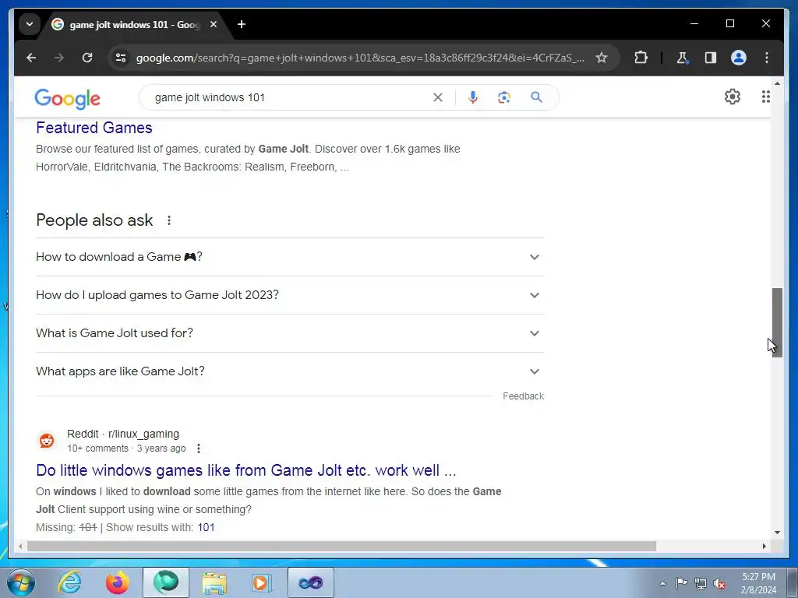Click Reddit · r/linux_gaming source text
The width and height of the screenshot is (798, 598).
(123, 434)
